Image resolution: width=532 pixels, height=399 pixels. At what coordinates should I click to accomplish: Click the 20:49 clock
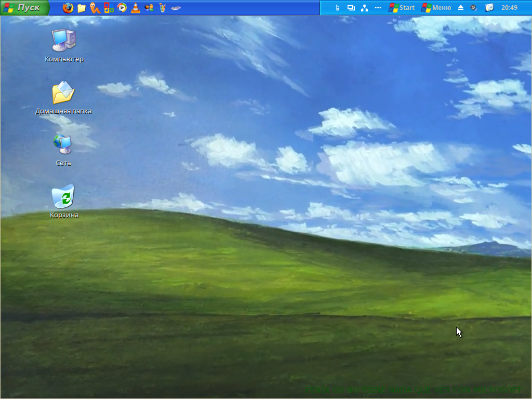tap(509, 8)
